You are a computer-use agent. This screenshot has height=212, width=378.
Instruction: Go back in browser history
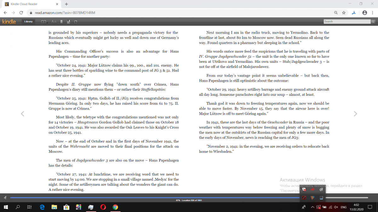click(x=5, y=13)
